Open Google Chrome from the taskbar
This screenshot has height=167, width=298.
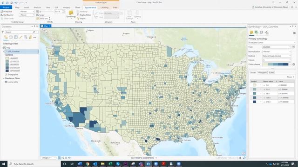88,164
